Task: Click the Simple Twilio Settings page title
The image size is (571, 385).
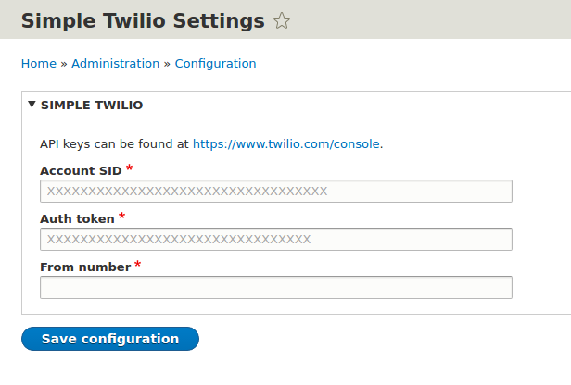Action: point(143,20)
